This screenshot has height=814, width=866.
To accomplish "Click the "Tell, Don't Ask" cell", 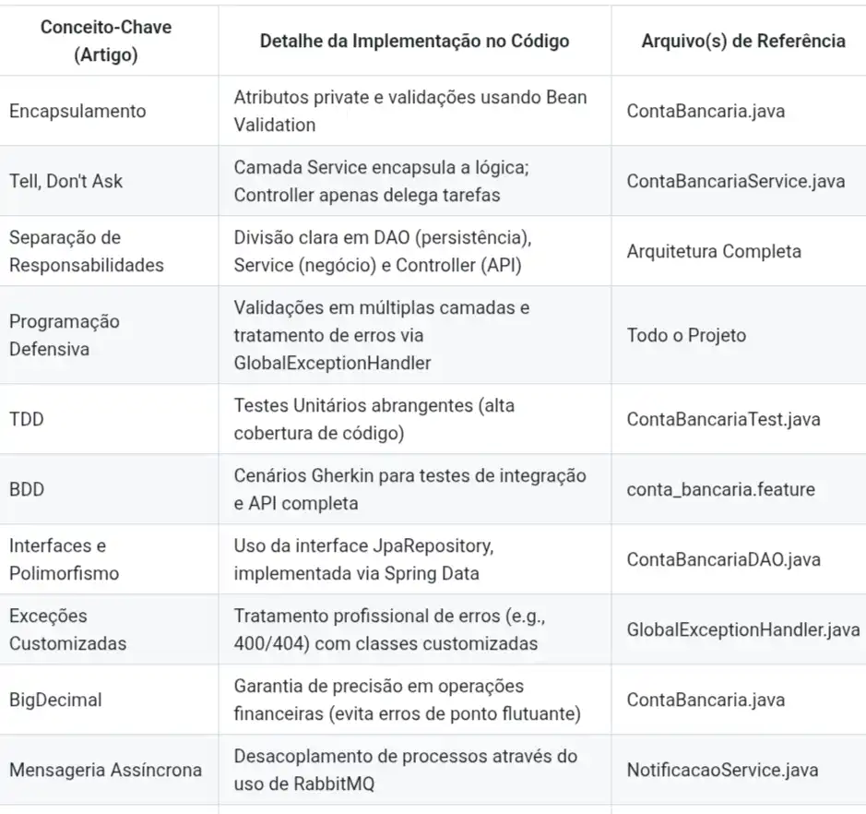I will tap(65, 181).
